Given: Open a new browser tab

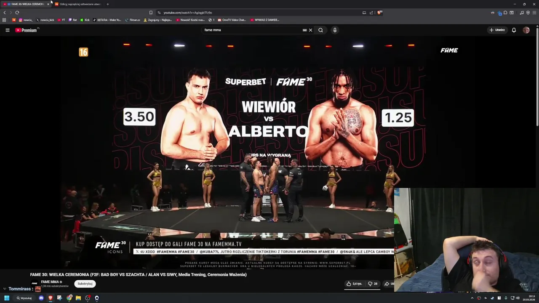Looking at the screenshot, I should (107, 4).
